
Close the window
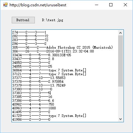point(125,5)
